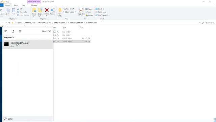Expand the Filters dropdown in search panel
216x122 pixels.
point(46,31)
